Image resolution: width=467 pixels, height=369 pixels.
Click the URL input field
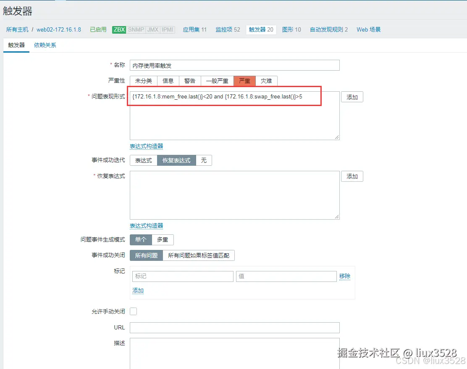[x=234, y=327]
